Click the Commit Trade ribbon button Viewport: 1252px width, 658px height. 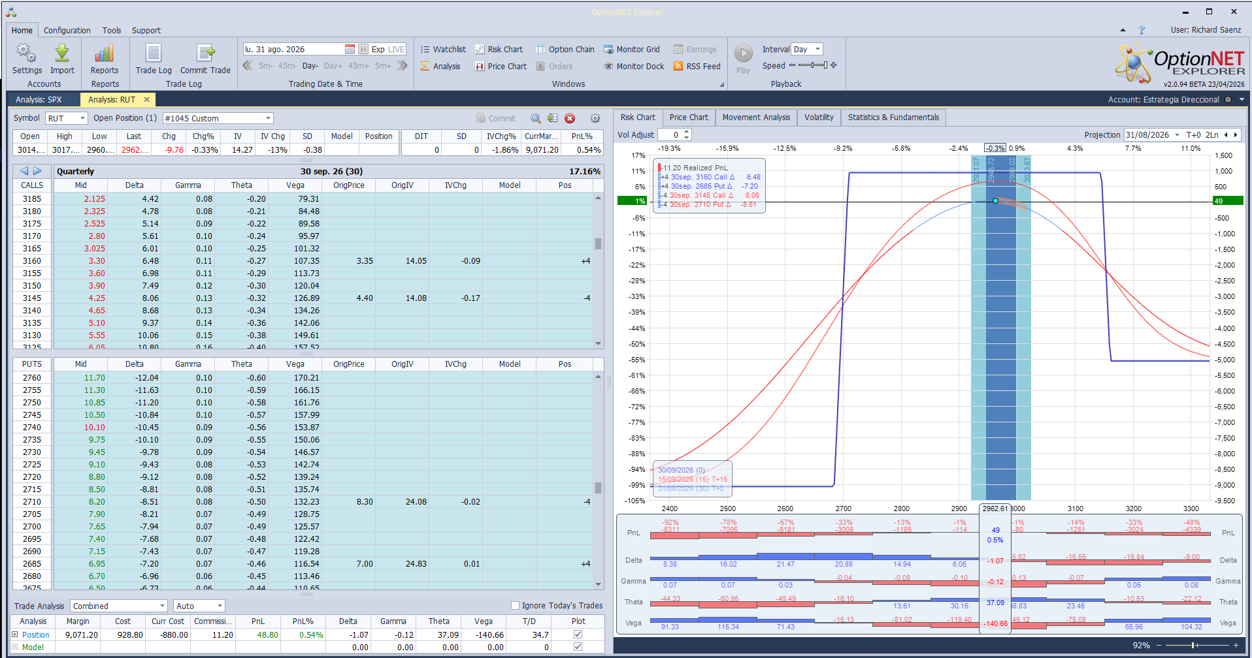point(205,59)
